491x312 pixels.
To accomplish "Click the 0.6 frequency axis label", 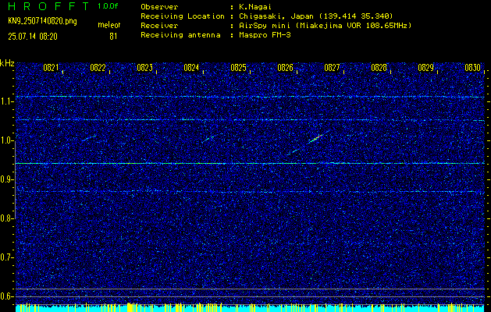I will [6, 296].
